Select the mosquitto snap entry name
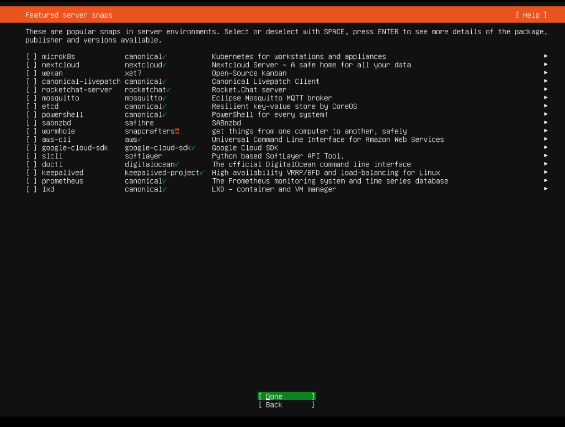Image resolution: width=565 pixels, height=427 pixels. (x=60, y=98)
